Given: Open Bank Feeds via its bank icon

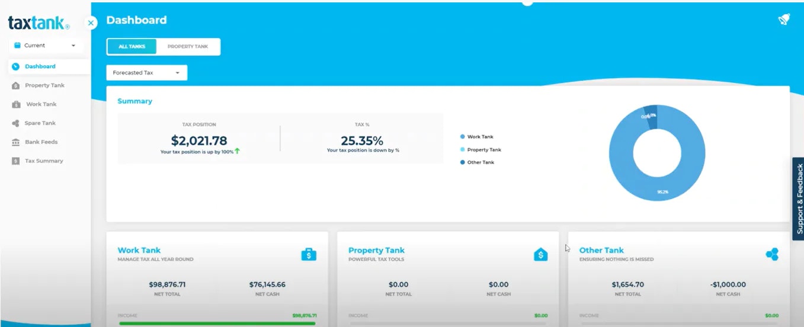Looking at the screenshot, I should pyautogui.click(x=16, y=142).
